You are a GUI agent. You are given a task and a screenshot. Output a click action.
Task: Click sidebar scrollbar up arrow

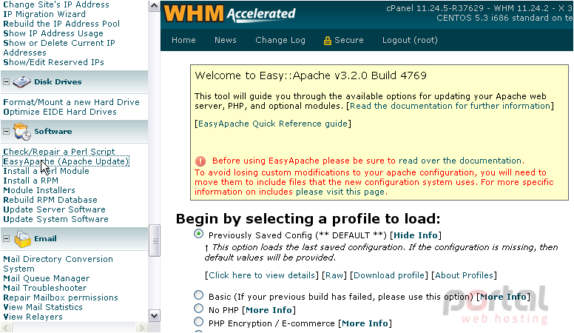pos(154,6)
